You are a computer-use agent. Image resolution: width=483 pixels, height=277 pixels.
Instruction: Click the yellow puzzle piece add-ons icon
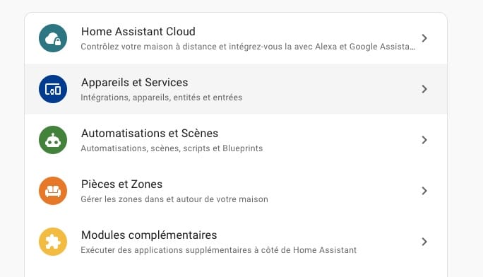[53, 242]
